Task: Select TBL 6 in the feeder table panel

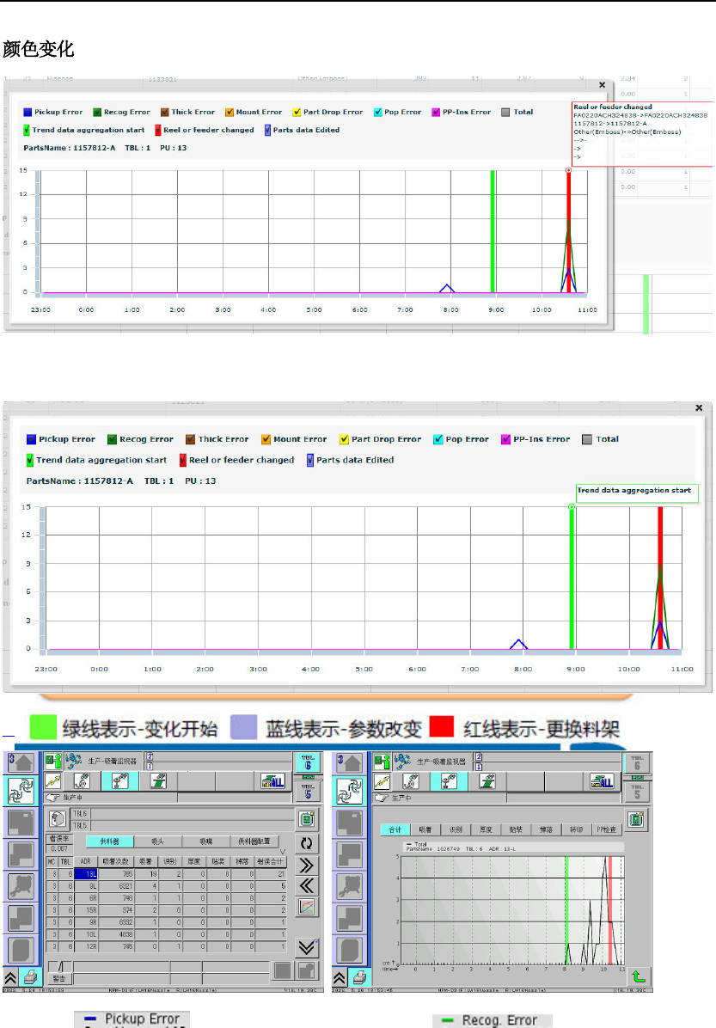Action: click(x=308, y=762)
